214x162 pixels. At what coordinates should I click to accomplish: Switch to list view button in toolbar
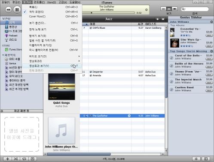[x=163, y=9]
